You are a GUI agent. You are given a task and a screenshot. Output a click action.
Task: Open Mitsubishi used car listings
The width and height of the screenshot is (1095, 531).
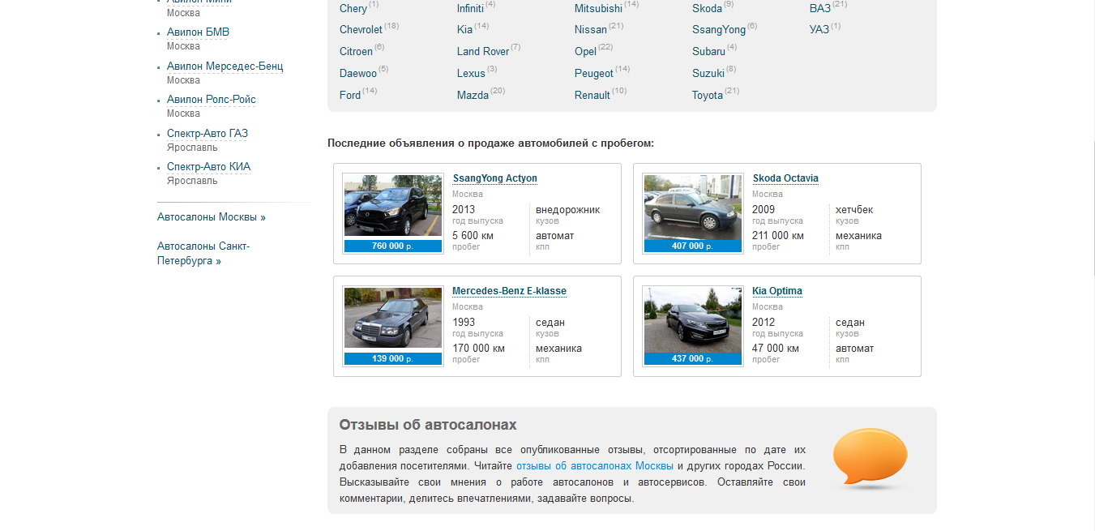598,8
